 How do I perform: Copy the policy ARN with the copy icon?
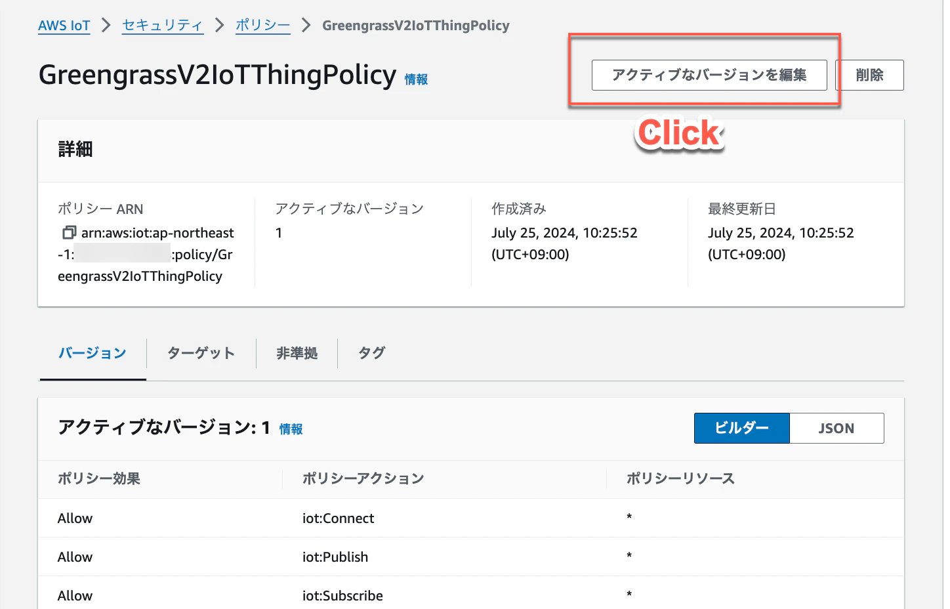tap(70, 233)
